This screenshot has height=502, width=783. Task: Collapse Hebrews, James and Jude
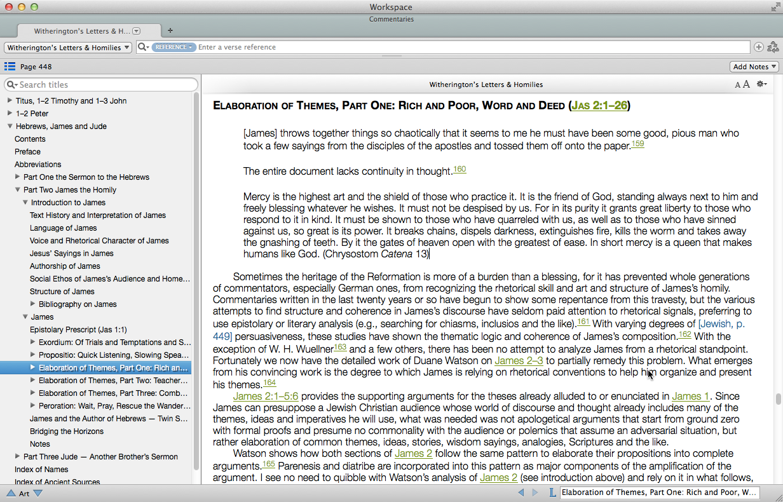pyautogui.click(x=10, y=126)
